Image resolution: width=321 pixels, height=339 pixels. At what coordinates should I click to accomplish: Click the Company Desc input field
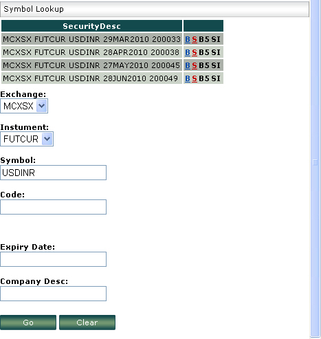(53, 294)
